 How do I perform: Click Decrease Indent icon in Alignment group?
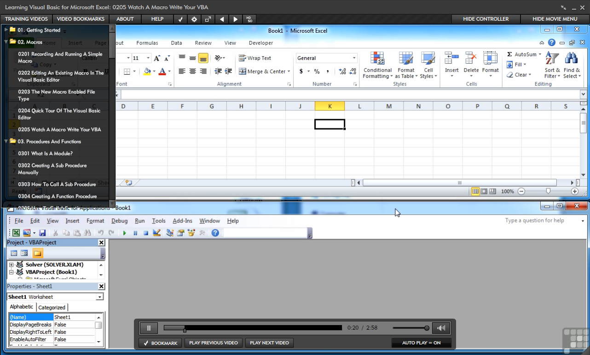(217, 71)
